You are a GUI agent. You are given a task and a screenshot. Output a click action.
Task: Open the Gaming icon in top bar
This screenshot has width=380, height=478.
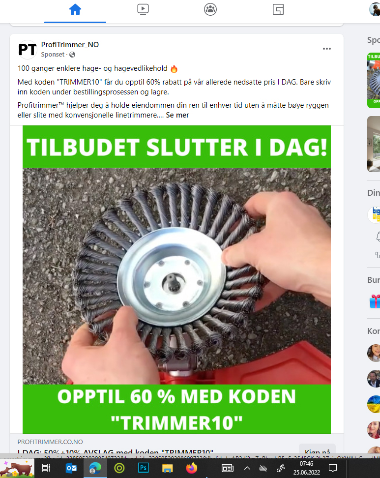tap(278, 9)
